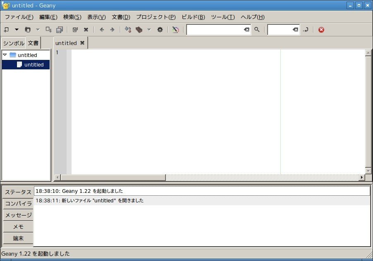The width and height of the screenshot is (373, 261).
Task: Navigate forward with the right arrow icon
Action: pos(112,30)
